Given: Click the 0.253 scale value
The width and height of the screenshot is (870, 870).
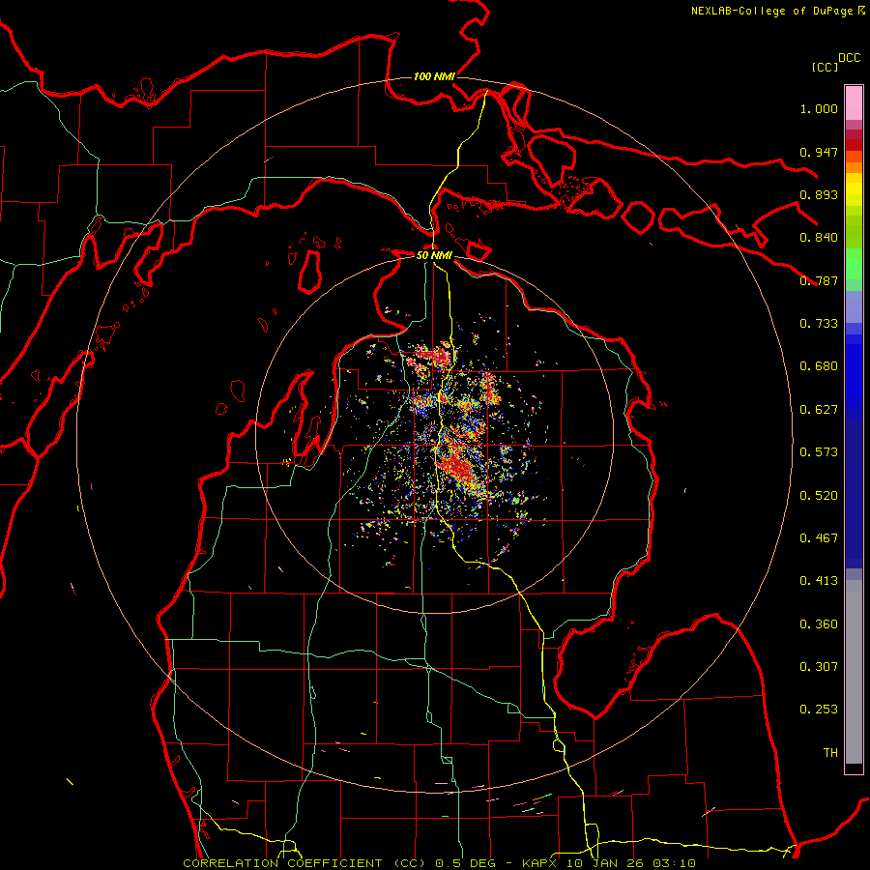Looking at the screenshot, I should tap(819, 710).
